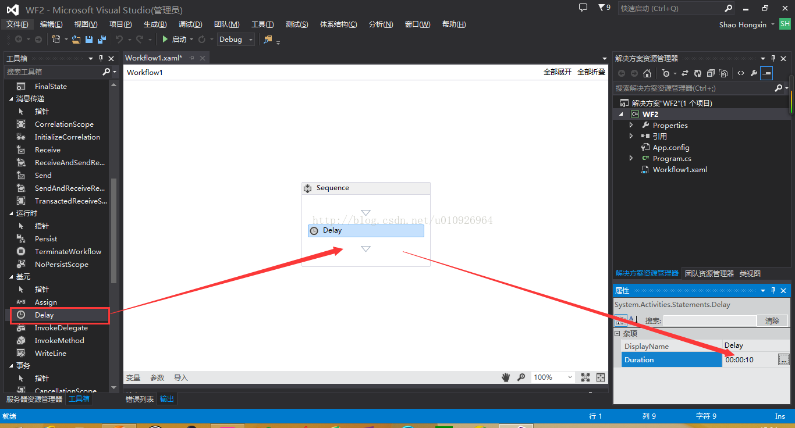
Task: Click Home icon in Solution Explorer toolbar
Action: pos(647,73)
